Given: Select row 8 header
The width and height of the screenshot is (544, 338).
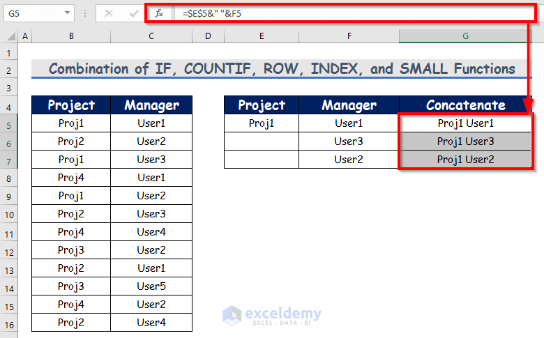Looking at the screenshot, I should click(8, 179).
